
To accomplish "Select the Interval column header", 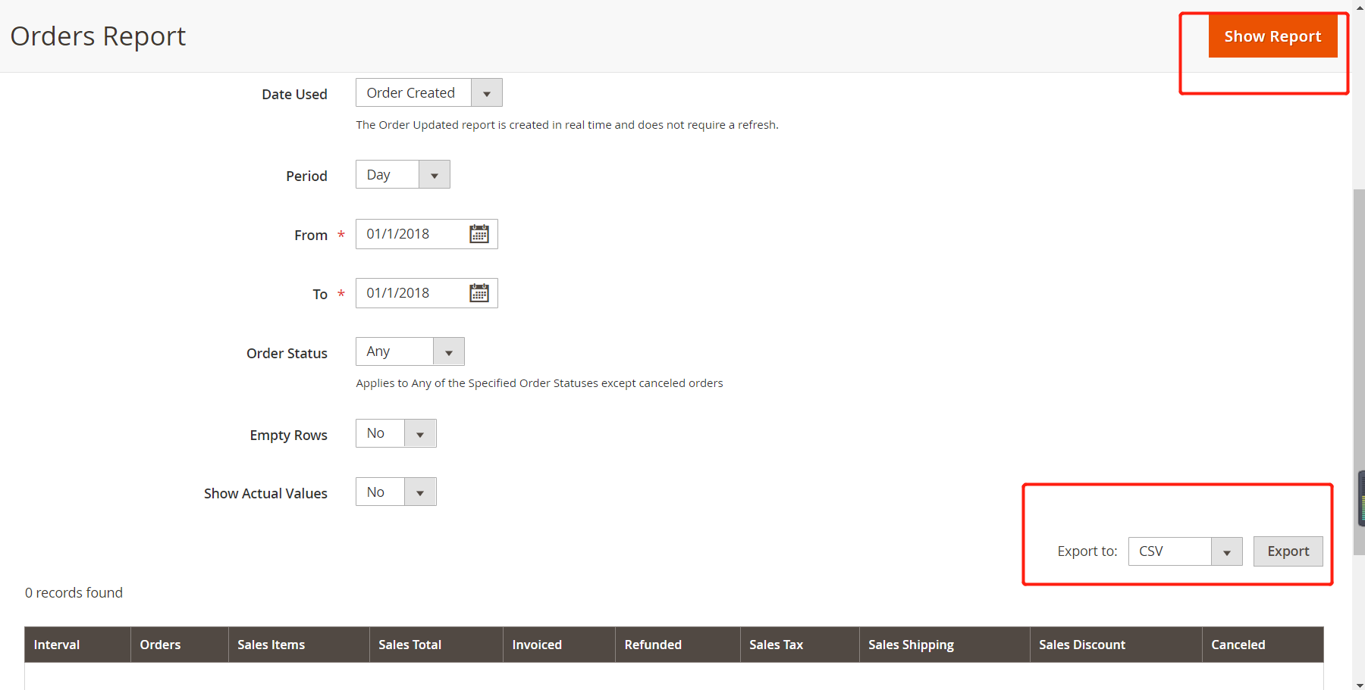I will [x=57, y=644].
